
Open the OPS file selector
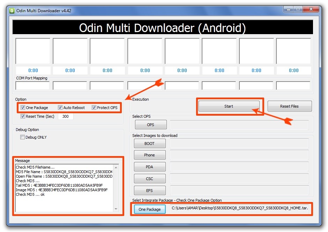point(150,125)
